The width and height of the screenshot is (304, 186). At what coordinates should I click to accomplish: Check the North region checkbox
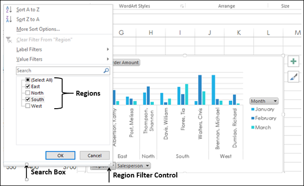(x=28, y=93)
